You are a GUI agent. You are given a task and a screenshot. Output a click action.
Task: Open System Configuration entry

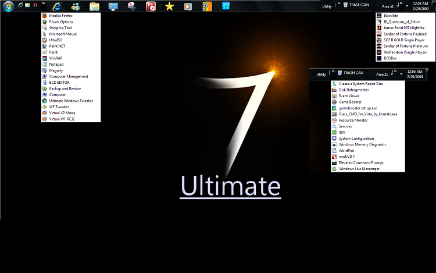pyautogui.click(x=368, y=139)
